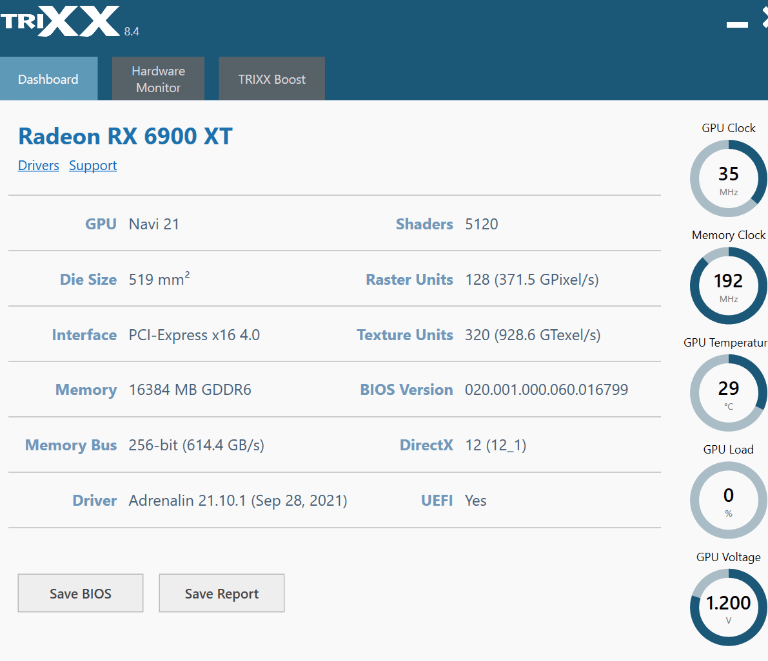The width and height of the screenshot is (768, 661).
Task: Click the DirectX label
Action: coord(427,445)
